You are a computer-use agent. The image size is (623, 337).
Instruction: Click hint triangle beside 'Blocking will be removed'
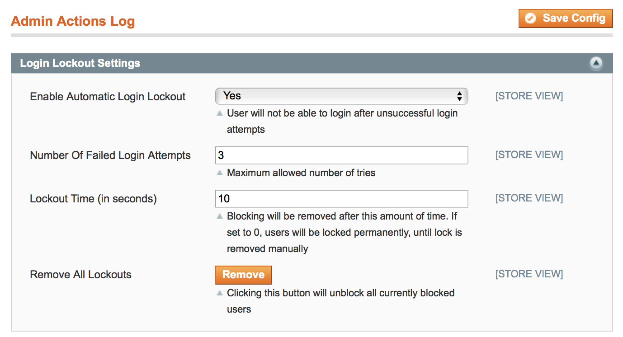(220, 216)
